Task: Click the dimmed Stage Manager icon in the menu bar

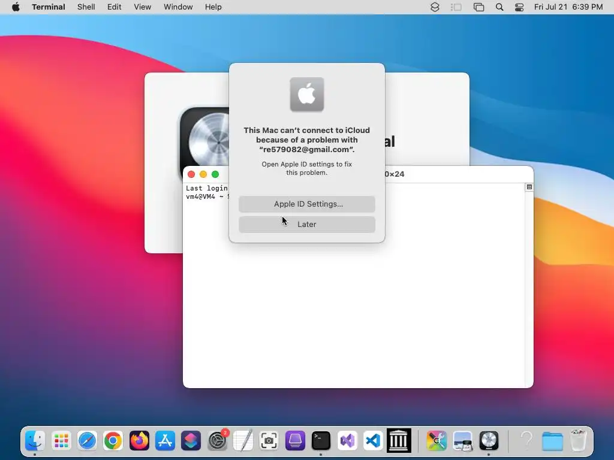Action: point(456,7)
